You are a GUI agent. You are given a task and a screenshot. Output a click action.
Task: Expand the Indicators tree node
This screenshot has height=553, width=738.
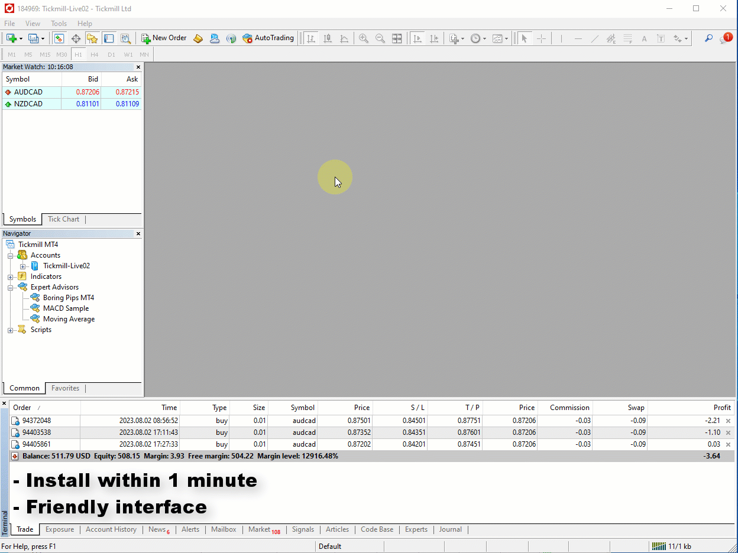click(11, 276)
